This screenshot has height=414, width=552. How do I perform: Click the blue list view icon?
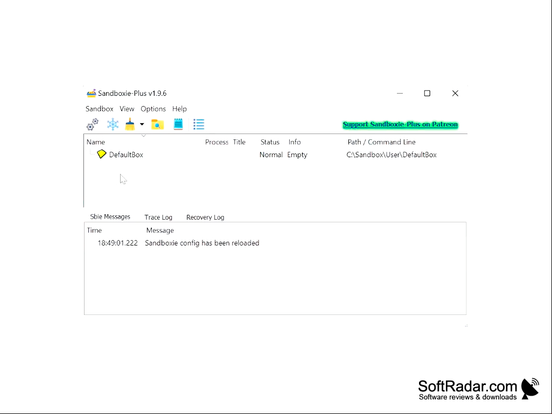199,124
